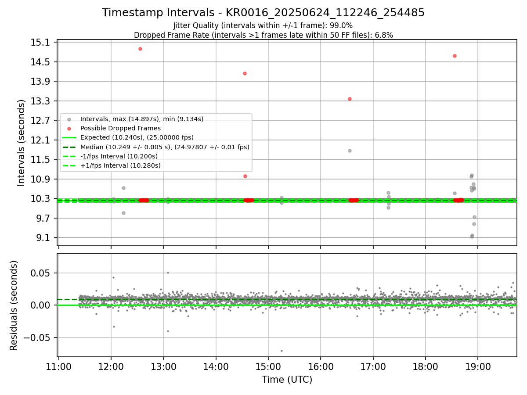Screen dimensions: 527x395
Task: Click the 17:00 time tick label
Action: (x=373, y=366)
